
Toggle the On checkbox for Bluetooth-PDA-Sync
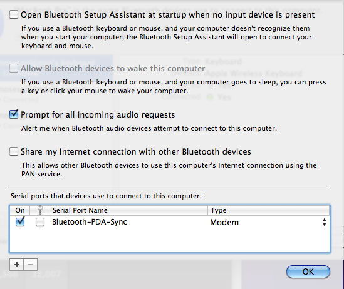[20, 222]
